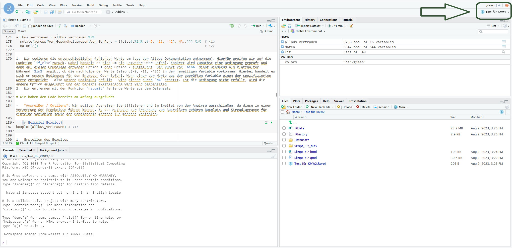Click the Delete button in Files pane
This screenshot has height=248, width=512.
[x=363, y=107]
